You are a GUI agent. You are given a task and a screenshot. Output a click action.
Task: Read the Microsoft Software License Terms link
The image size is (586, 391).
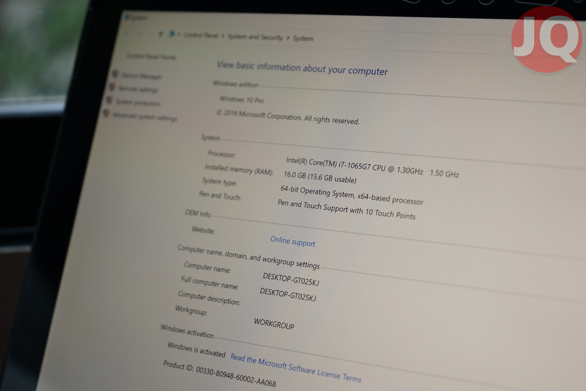click(296, 368)
